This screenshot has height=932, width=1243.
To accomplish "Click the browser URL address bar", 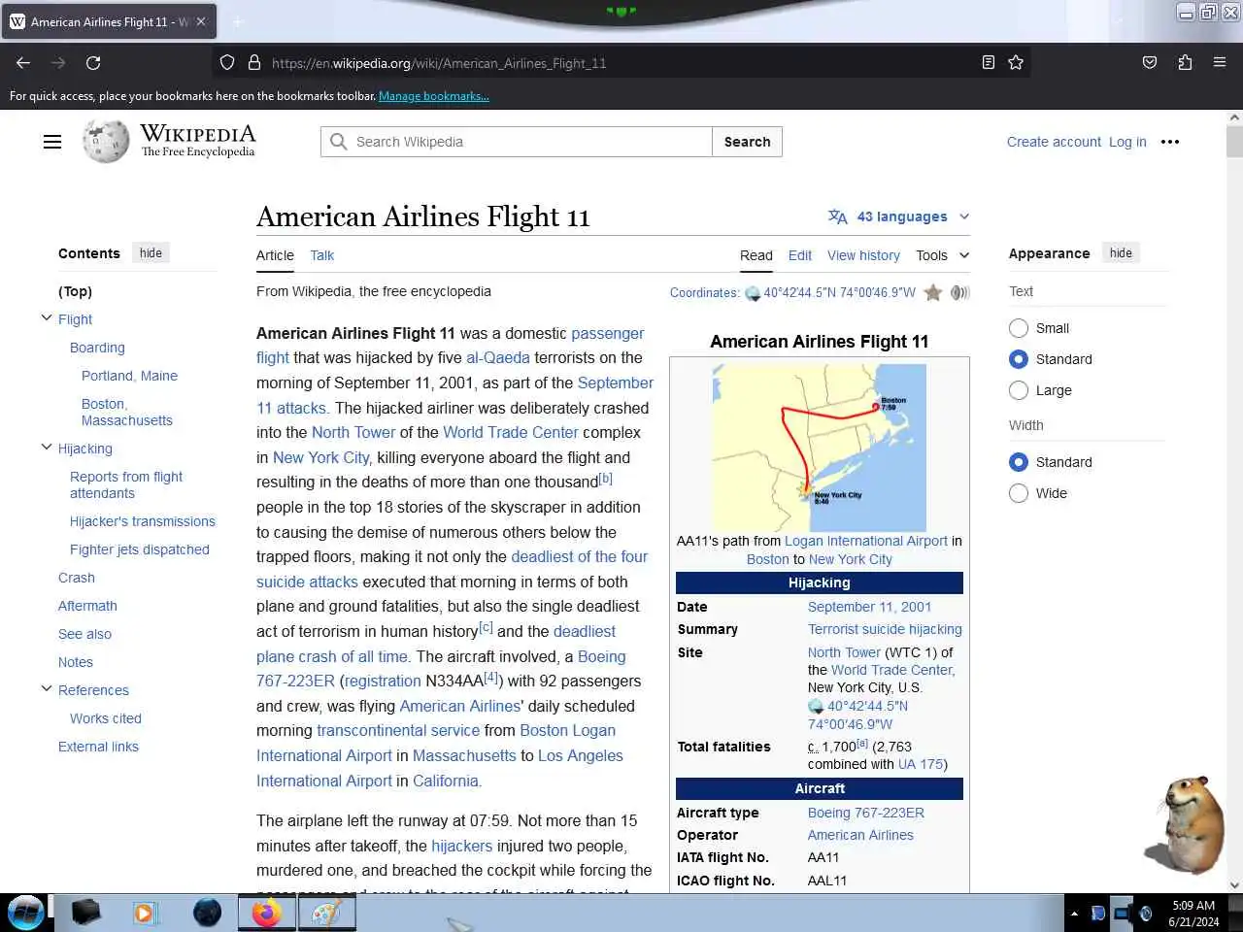I will point(621,63).
